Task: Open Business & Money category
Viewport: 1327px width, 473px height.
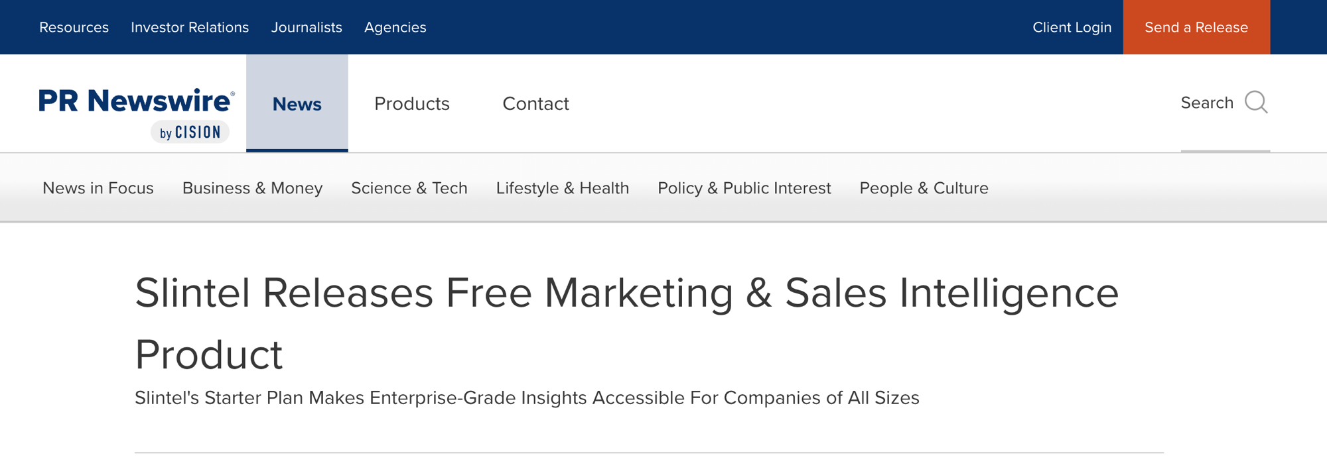Action: click(x=252, y=188)
